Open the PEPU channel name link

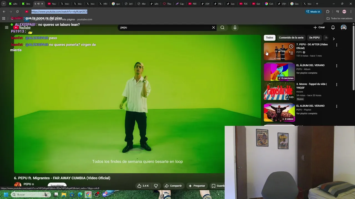click(x=27, y=184)
